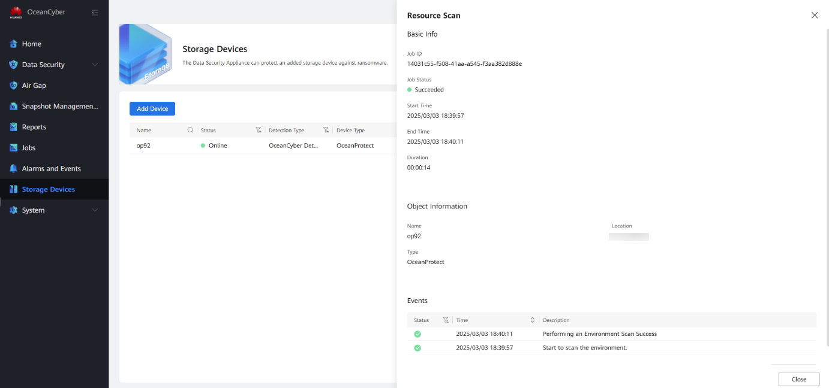Click the Air Gap icon
Screen dimensions: 829x388
[x=13, y=86]
